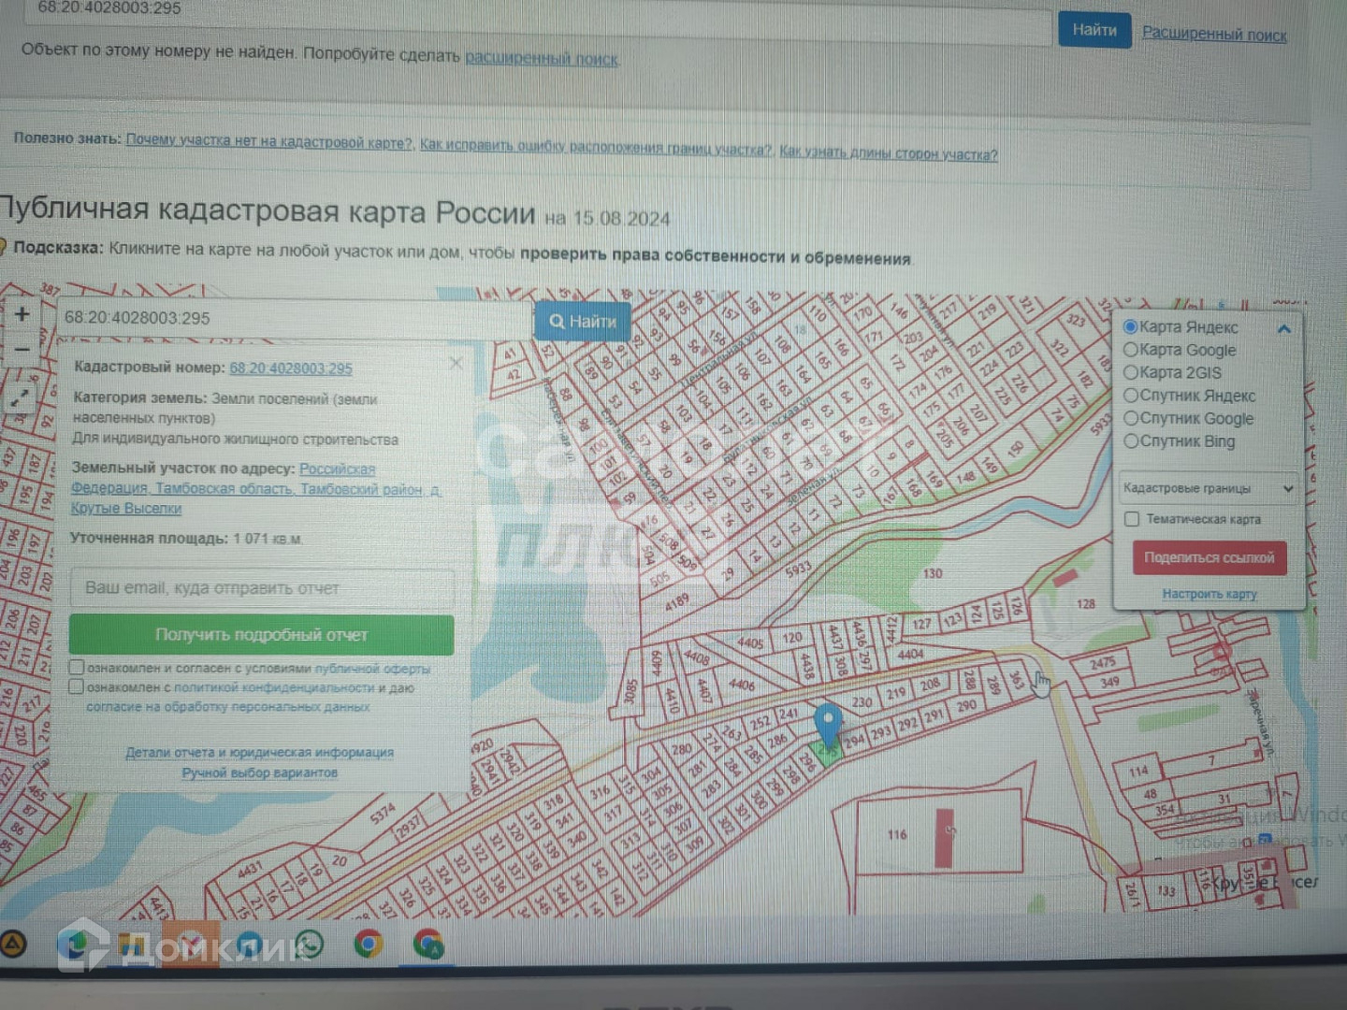Focus the email input field
The width and height of the screenshot is (1347, 1010).
point(262,588)
